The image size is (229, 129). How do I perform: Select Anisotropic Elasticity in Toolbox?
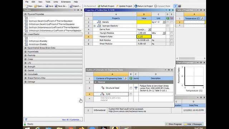[38, 44]
